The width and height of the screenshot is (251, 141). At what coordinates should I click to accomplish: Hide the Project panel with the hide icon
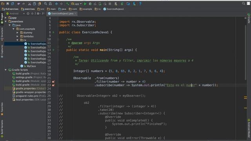click(44, 14)
